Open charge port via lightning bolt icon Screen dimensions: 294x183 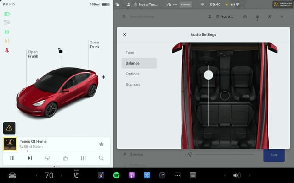[x=103, y=77]
